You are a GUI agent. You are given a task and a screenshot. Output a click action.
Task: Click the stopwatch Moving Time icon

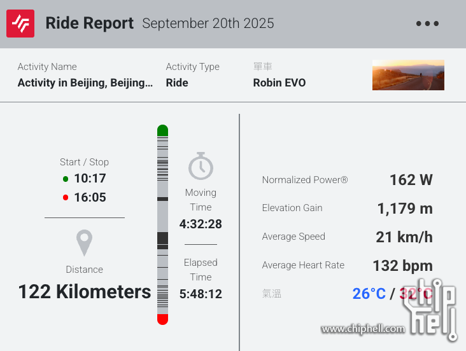pos(201,167)
